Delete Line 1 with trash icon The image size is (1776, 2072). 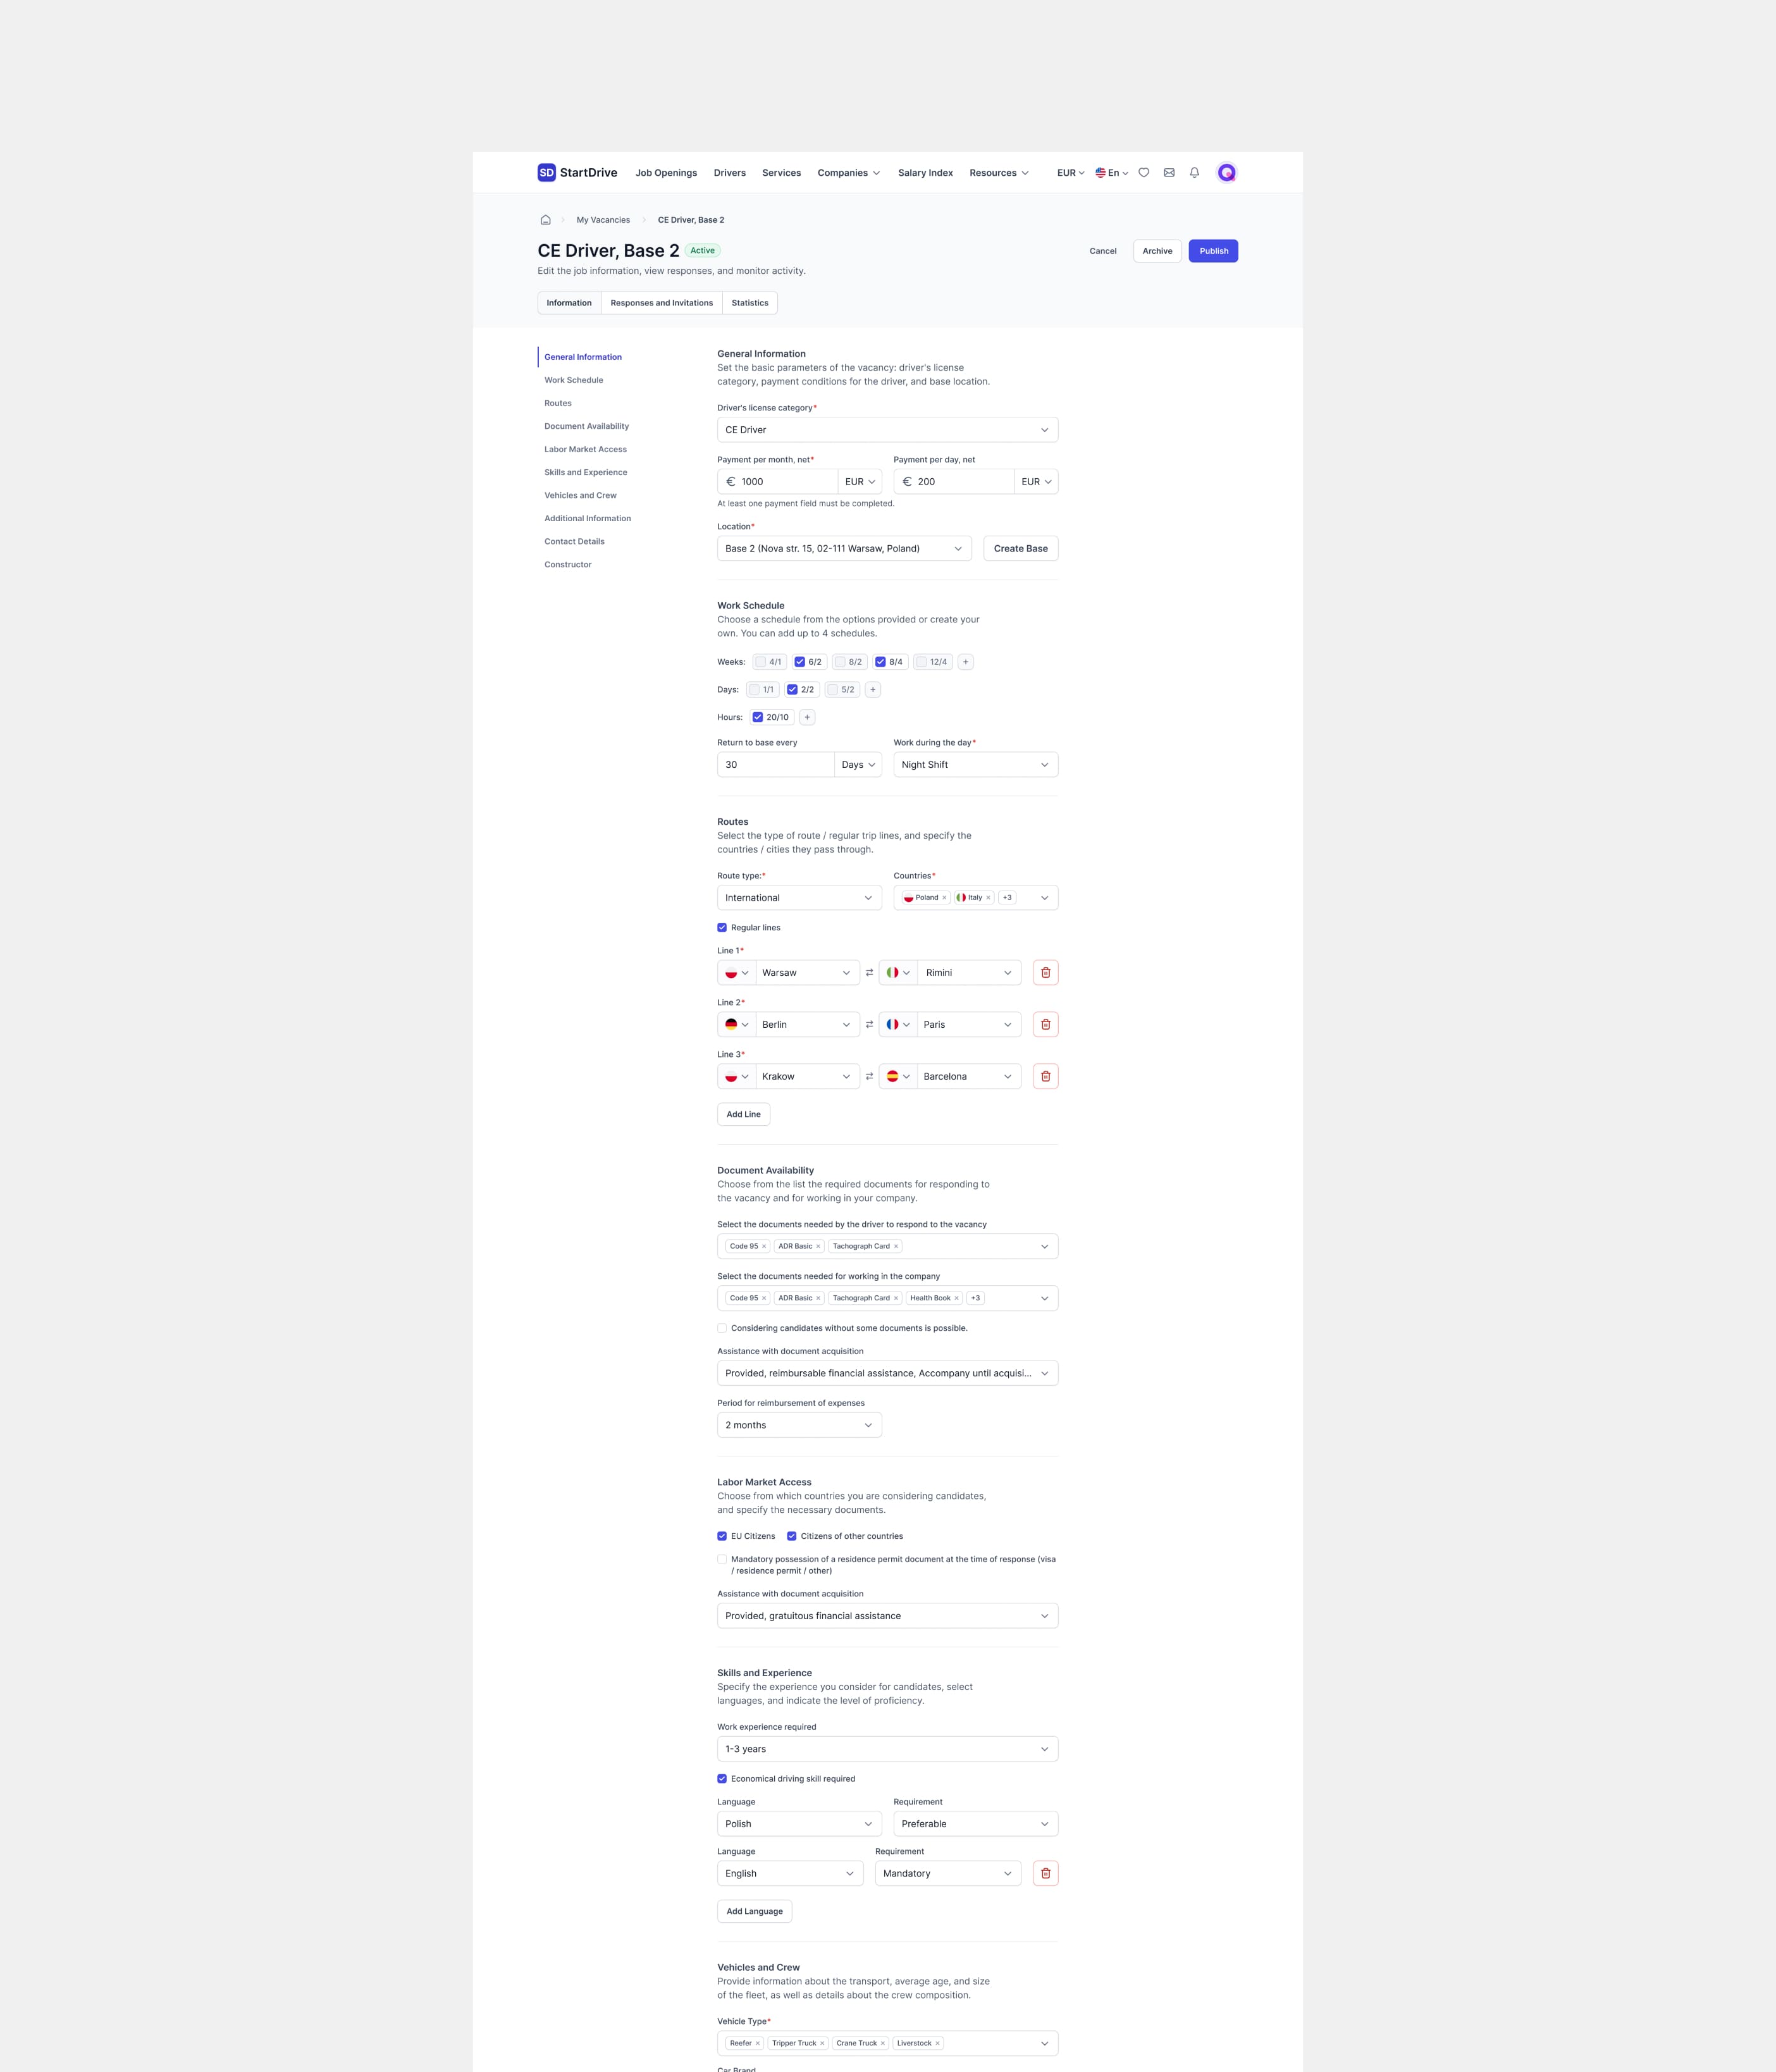tap(1045, 973)
